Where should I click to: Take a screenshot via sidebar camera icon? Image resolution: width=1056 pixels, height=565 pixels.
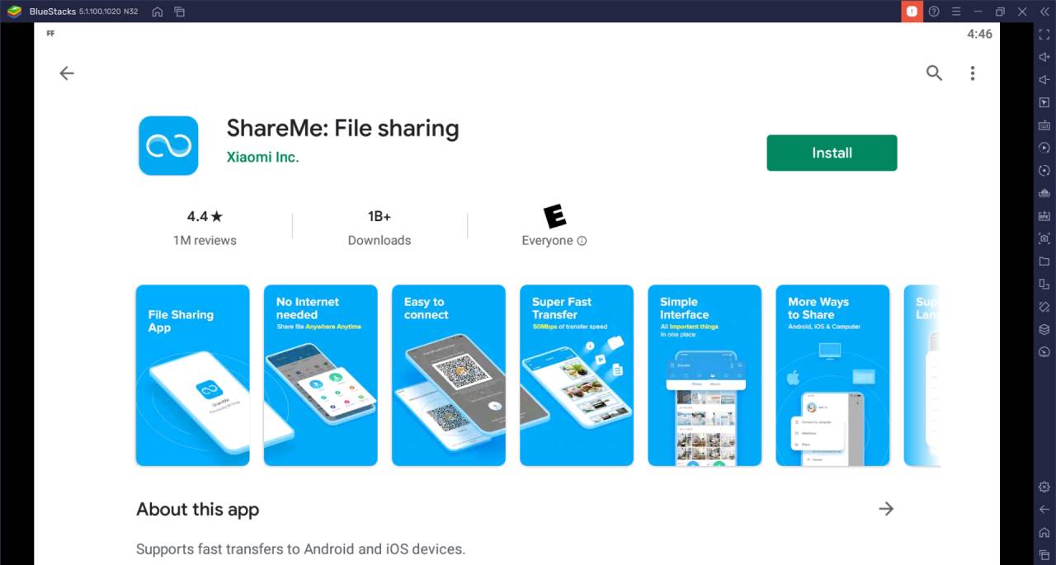pos(1044,238)
